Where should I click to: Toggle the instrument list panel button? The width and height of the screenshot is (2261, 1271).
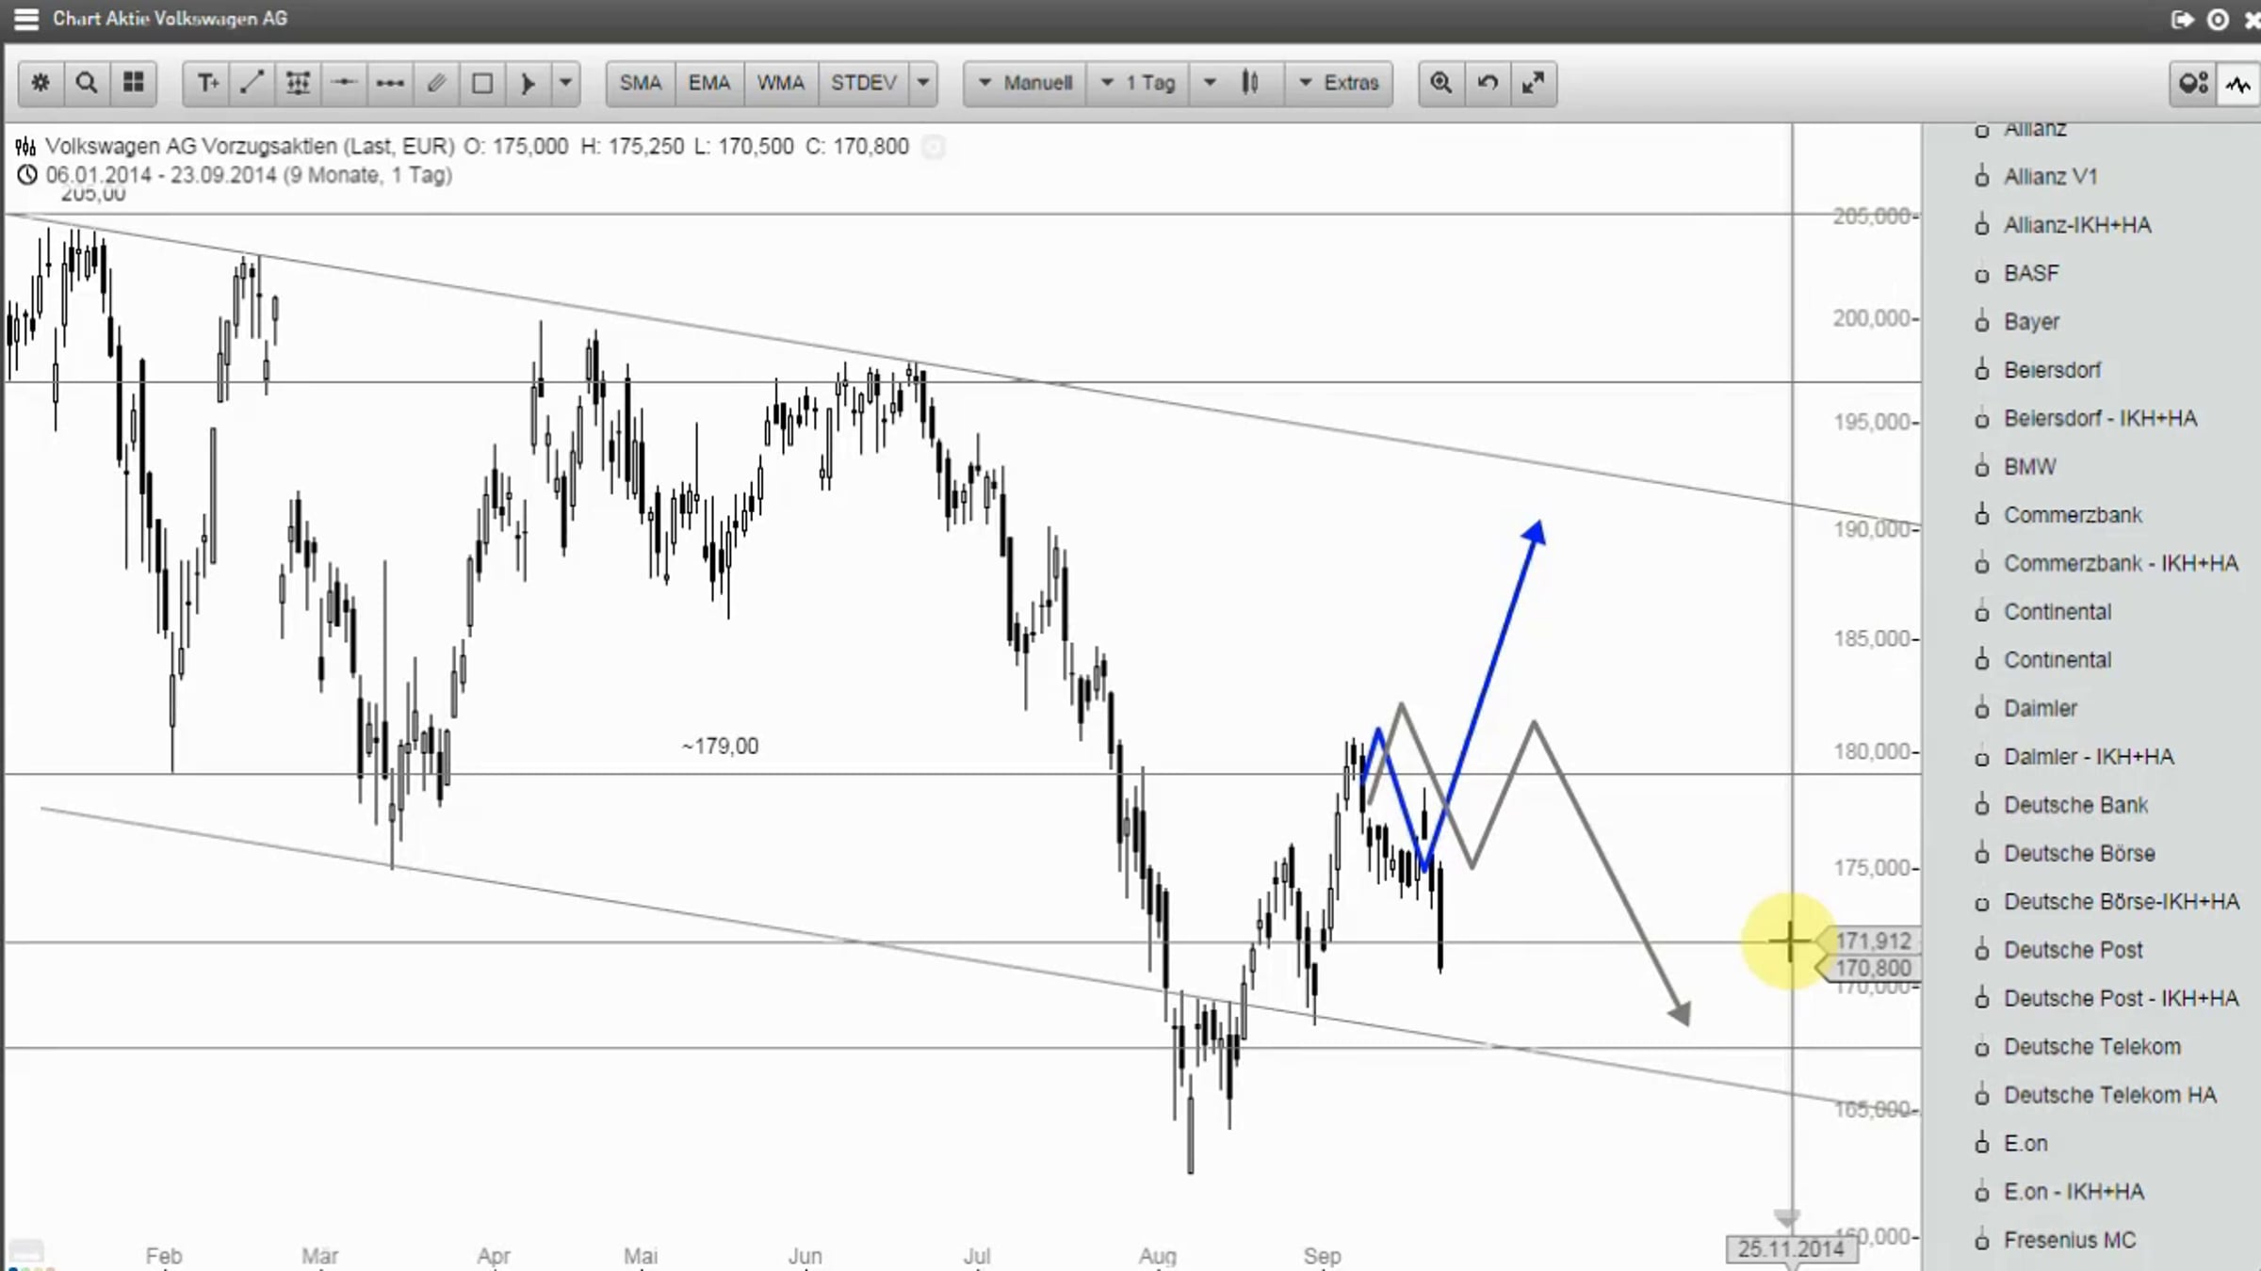[x=2194, y=84]
